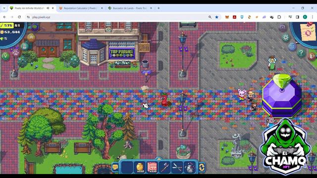Open the Chrome three-dot menu
Screen dimensions: 317x178
coord(313,17)
